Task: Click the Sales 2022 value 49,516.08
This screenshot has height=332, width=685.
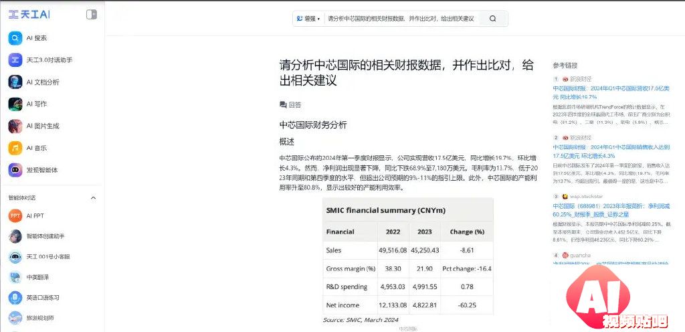Action: point(393,250)
